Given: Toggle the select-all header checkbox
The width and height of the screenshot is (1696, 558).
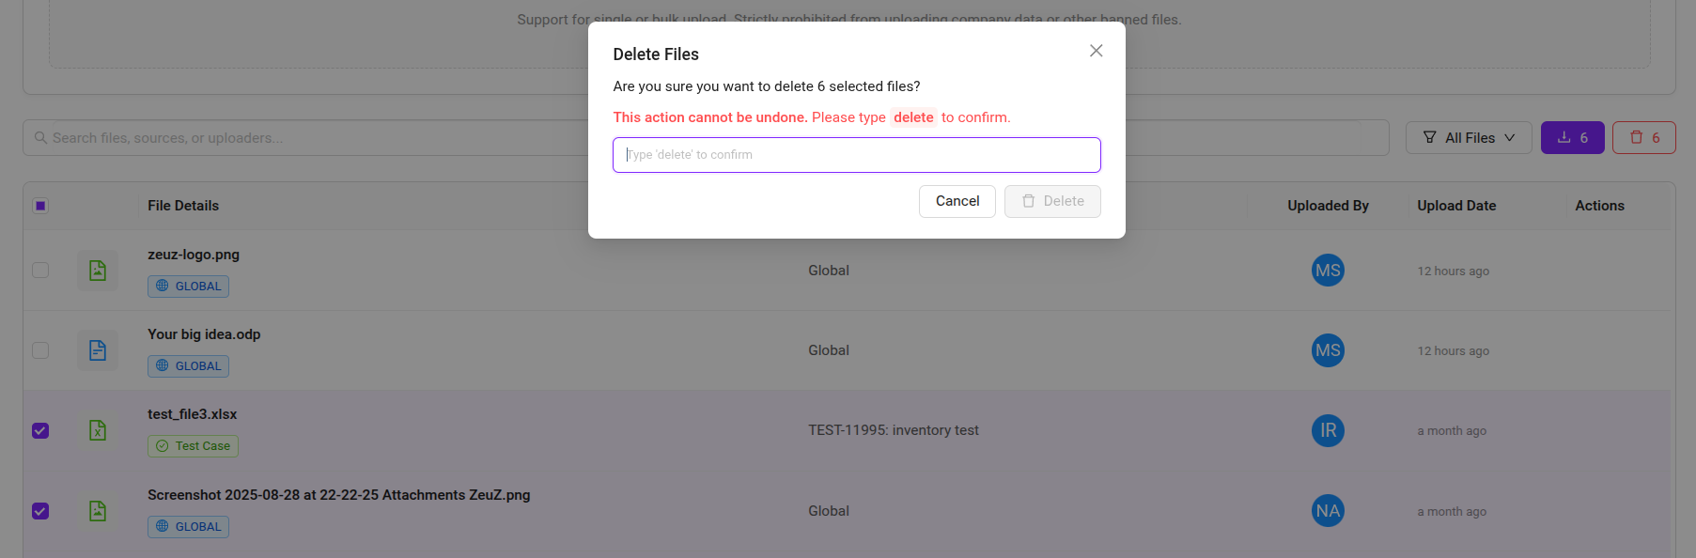Looking at the screenshot, I should (x=40, y=206).
